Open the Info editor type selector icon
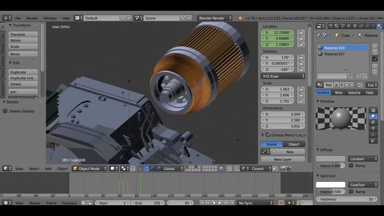Screen dimensions: 384x216 tap(7, 18)
